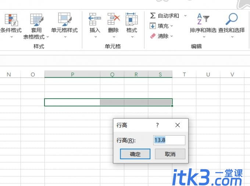Close the 行高 dialog with X
Viewport: 250px width, 186px height.
[x=178, y=125]
